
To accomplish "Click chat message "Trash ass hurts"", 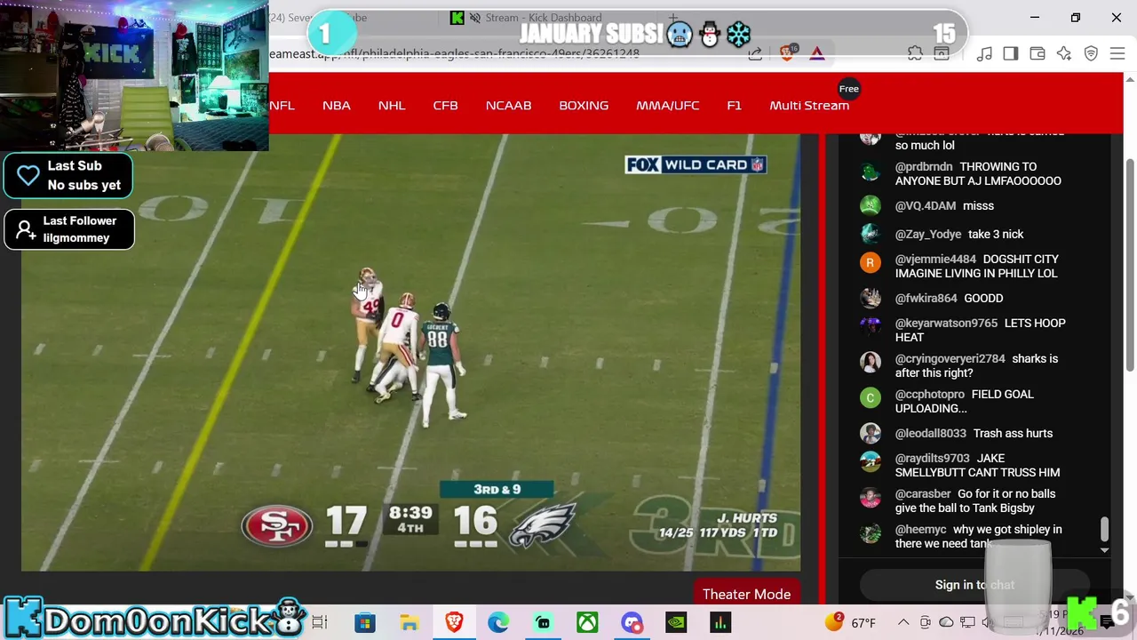I will [1013, 433].
